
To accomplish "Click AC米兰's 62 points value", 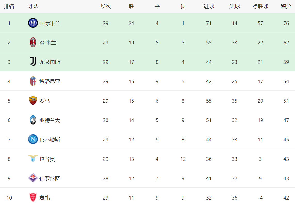I will [x=286, y=43].
